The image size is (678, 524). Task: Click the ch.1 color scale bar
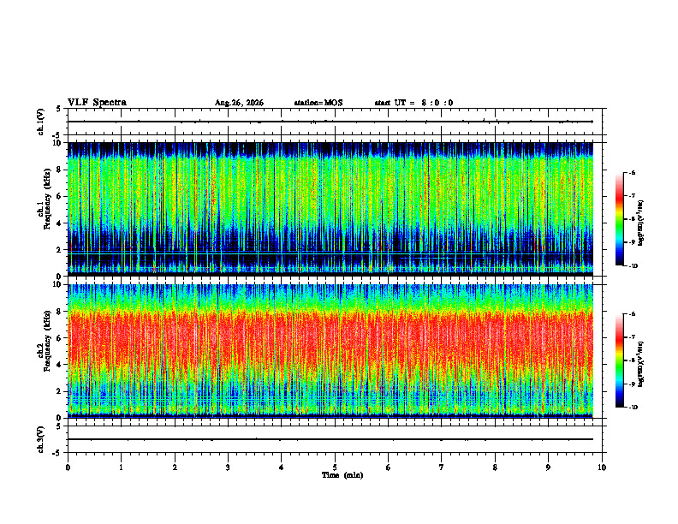tap(619, 219)
